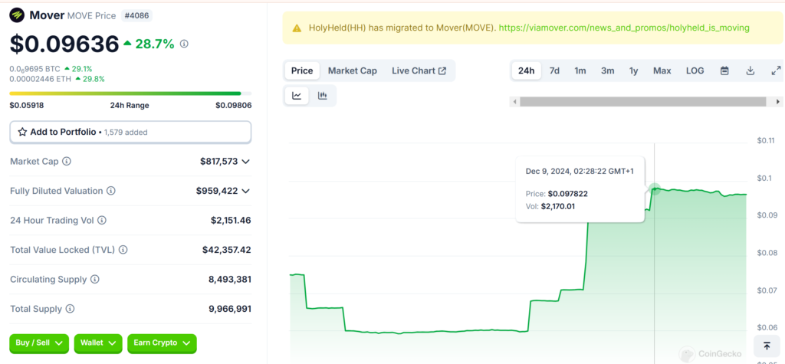Toggle the LOG scale option
The width and height of the screenshot is (785, 364).
[695, 71]
